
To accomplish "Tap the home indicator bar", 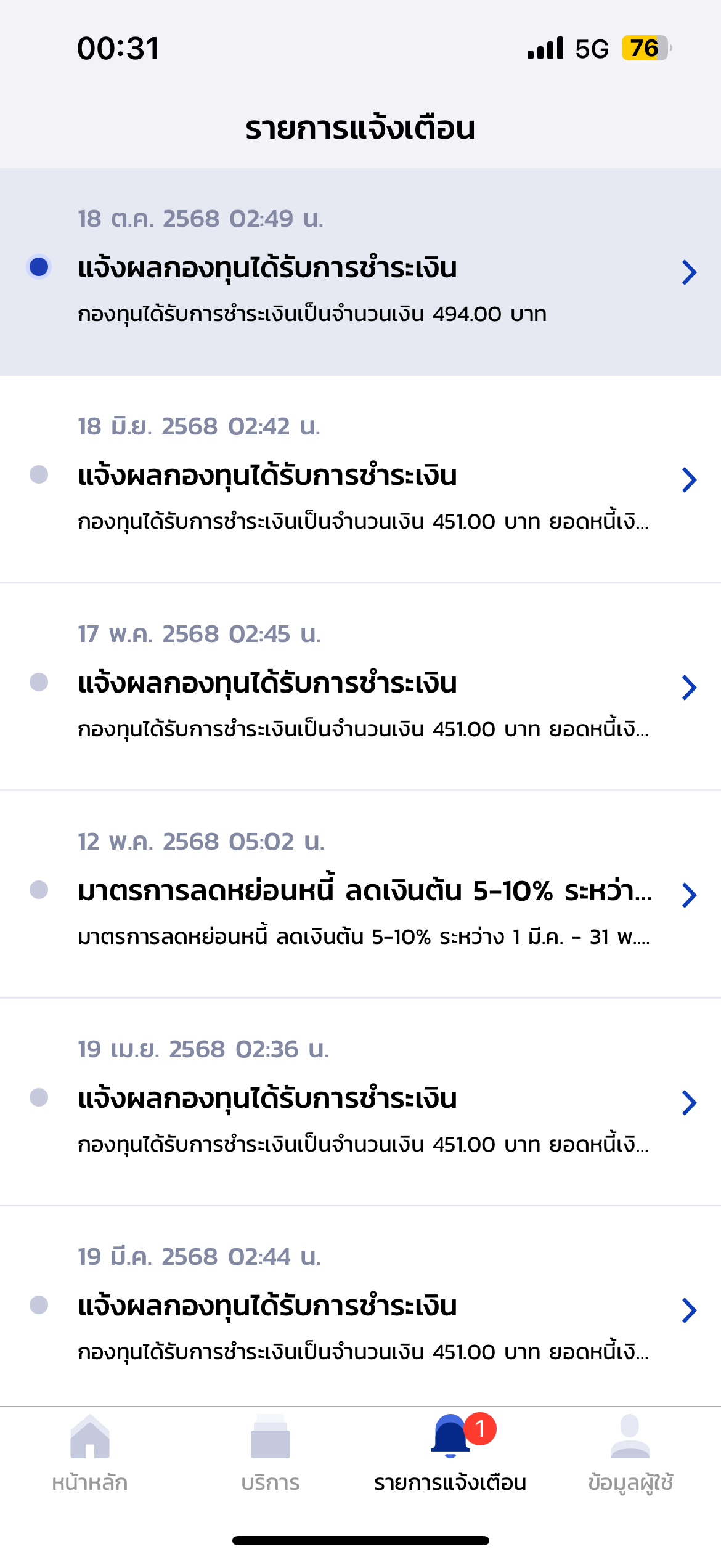I will tap(360, 1540).
